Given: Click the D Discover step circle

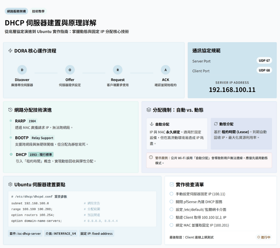Looking at the screenshot, I should (x=22, y=70).
